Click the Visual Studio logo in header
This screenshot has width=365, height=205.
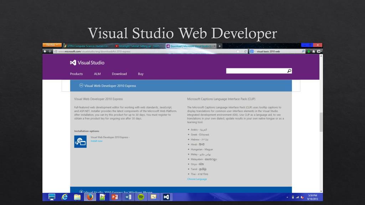point(87,63)
